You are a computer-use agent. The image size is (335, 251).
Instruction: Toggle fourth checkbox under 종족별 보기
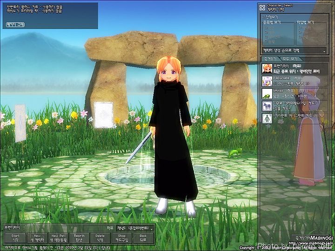[x=266, y=42]
